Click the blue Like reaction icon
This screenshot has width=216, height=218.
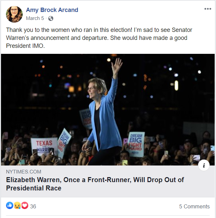(x=10, y=206)
